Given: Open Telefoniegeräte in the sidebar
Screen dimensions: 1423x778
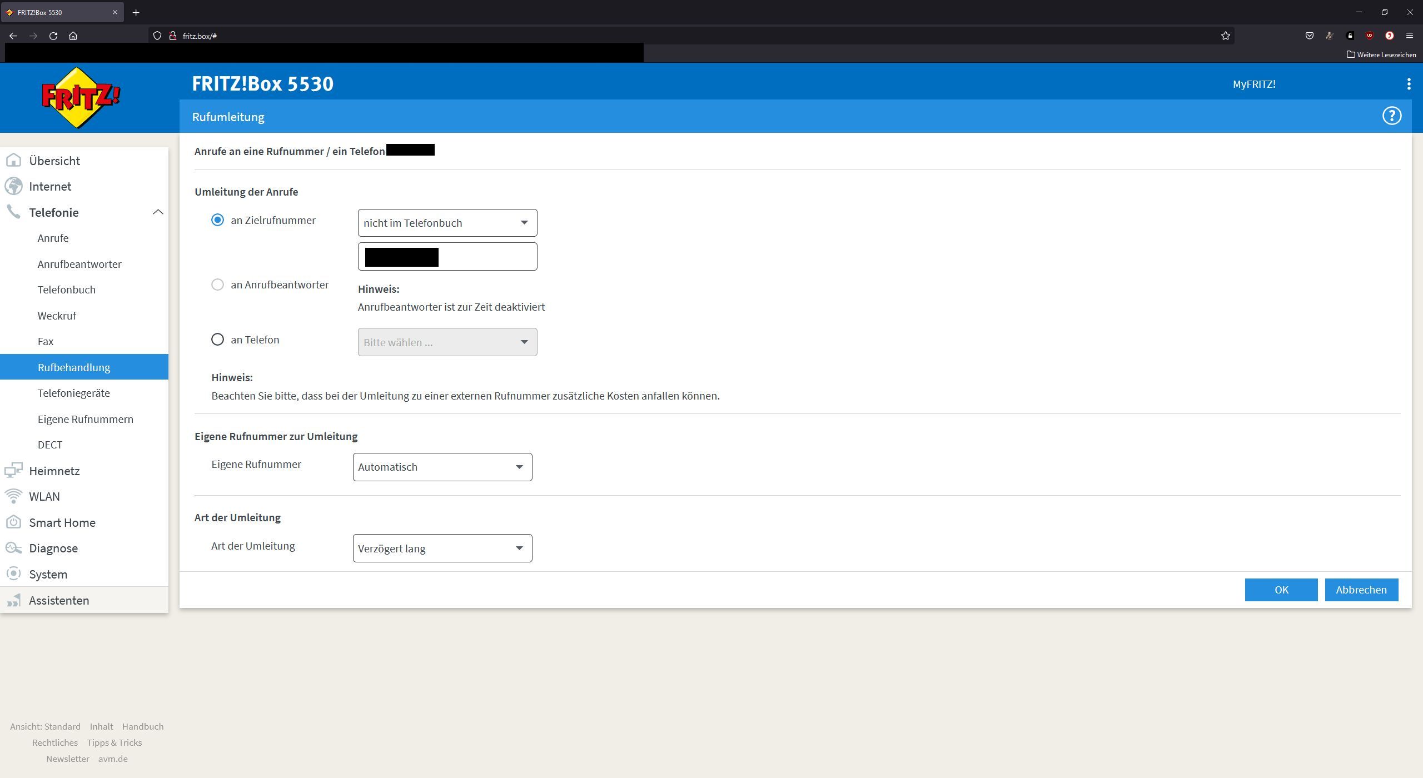Looking at the screenshot, I should tap(73, 393).
